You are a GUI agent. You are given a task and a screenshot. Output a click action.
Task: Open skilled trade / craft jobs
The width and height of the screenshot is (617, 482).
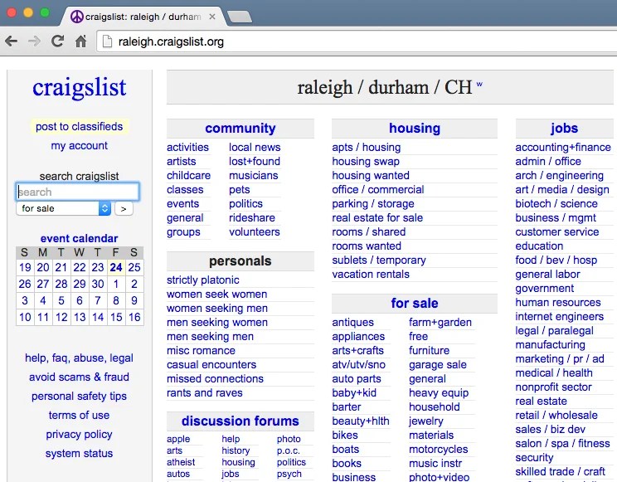[x=561, y=472]
